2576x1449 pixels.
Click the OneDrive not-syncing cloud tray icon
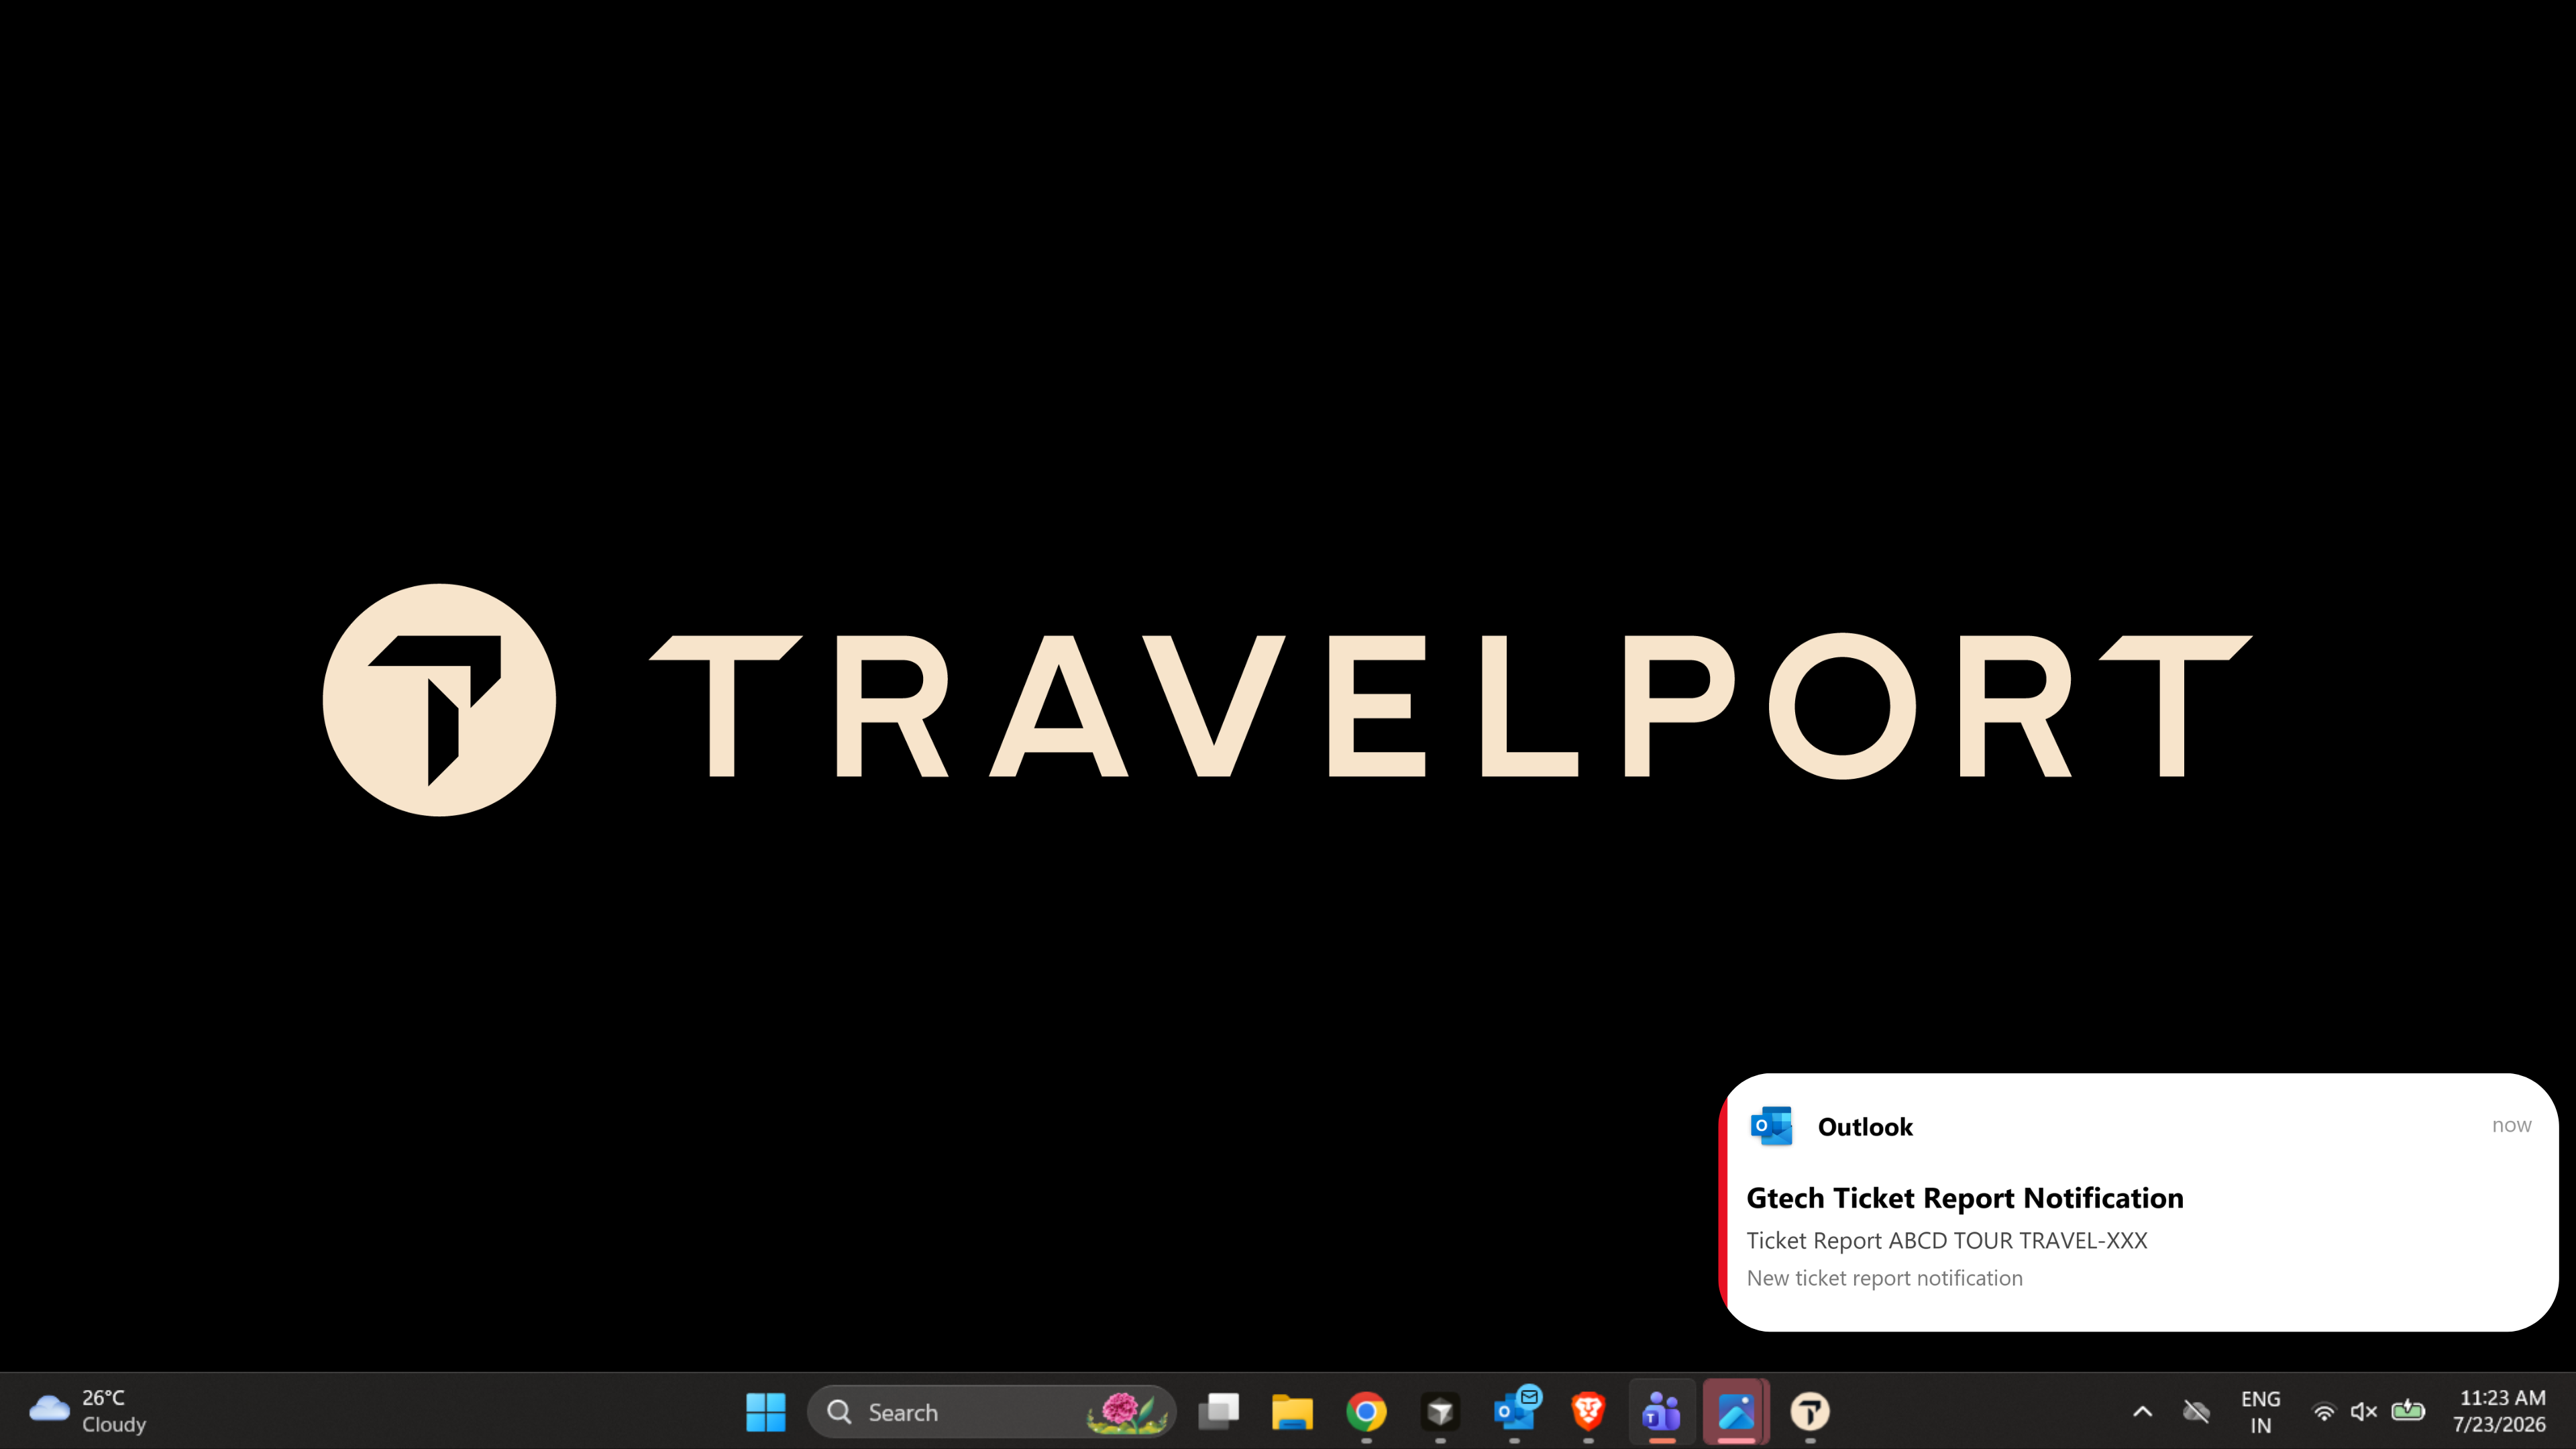2196,1412
